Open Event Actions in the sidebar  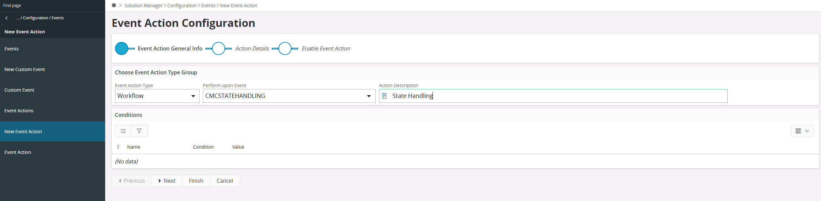(19, 111)
